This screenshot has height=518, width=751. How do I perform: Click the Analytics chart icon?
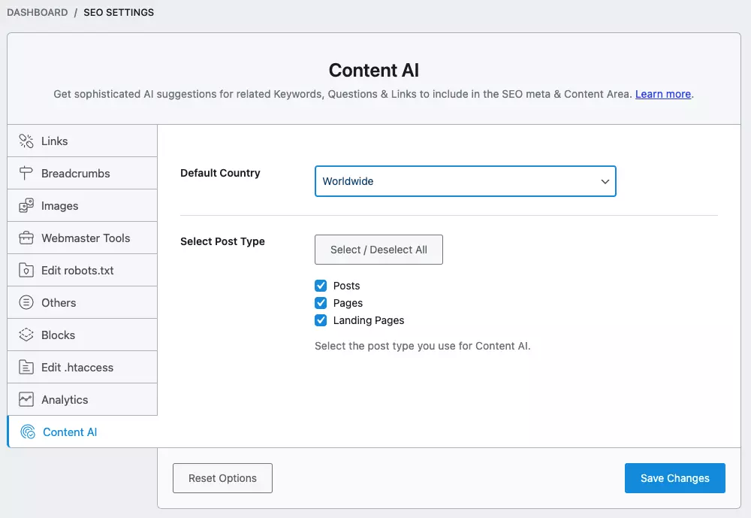coord(26,400)
